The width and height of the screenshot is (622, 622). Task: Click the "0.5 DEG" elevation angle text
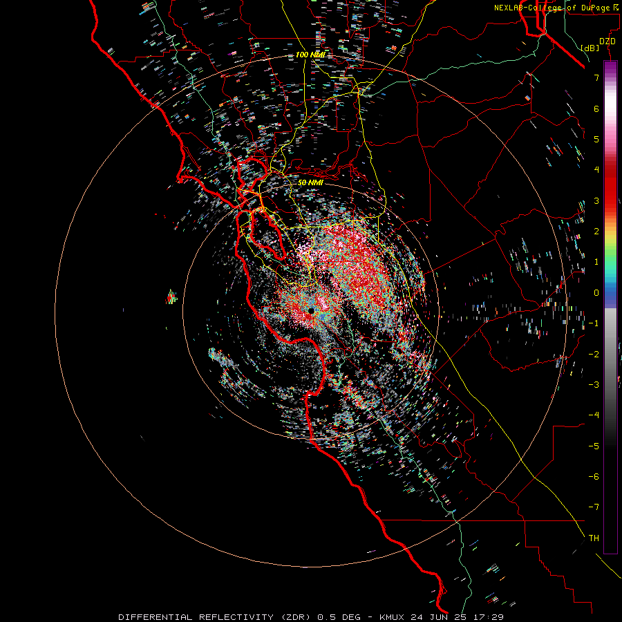[x=339, y=617]
